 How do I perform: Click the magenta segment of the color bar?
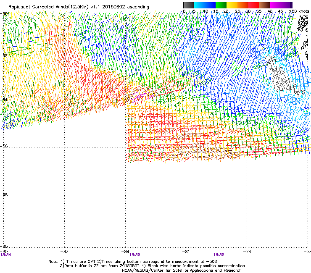pyautogui.click(x=276, y=5)
